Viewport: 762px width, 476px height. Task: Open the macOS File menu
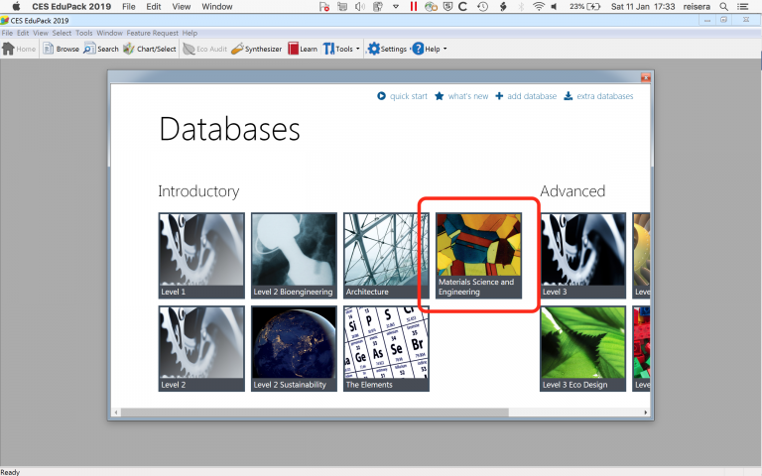click(x=129, y=6)
